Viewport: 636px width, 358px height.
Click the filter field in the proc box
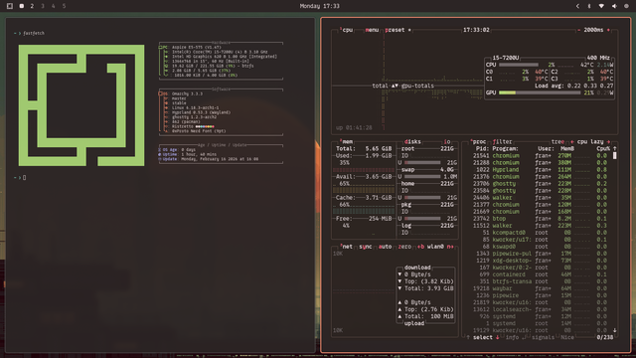pyautogui.click(x=502, y=141)
